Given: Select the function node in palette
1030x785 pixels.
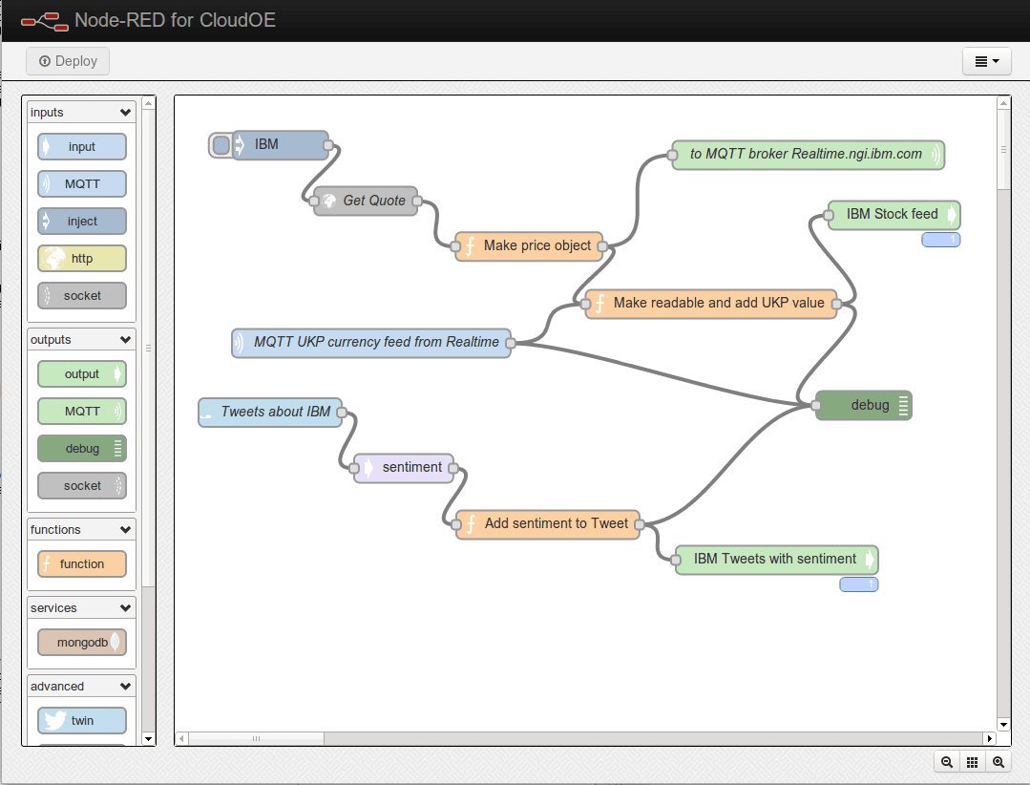Looking at the screenshot, I should tap(82, 563).
